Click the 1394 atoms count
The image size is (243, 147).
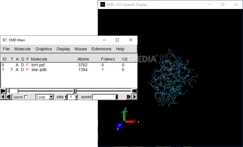tap(83, 70)
